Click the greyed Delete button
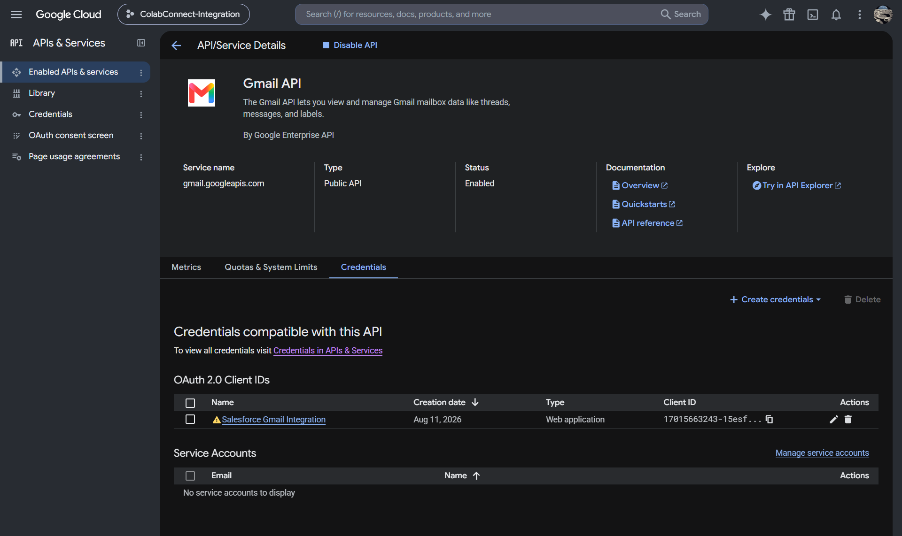This screenshot has height=536, width=902. point(862,299)
